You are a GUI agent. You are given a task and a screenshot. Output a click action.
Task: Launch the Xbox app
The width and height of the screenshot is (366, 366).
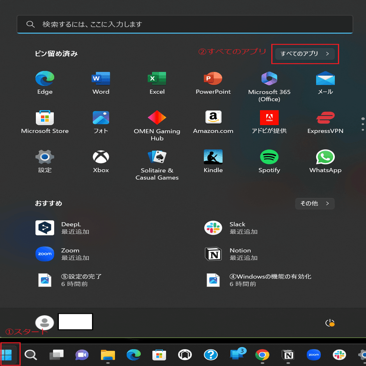[x=101, y=161]
